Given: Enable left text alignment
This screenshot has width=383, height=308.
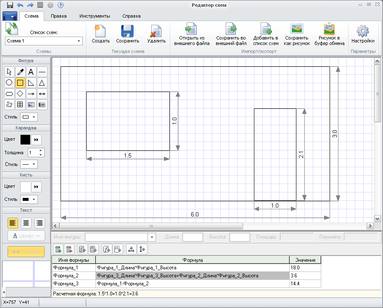Looking at the screenshot, I should tap(13, 223).
